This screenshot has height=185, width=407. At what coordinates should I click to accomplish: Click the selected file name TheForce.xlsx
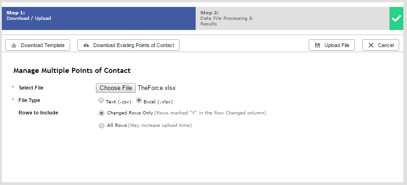[157, 88]
